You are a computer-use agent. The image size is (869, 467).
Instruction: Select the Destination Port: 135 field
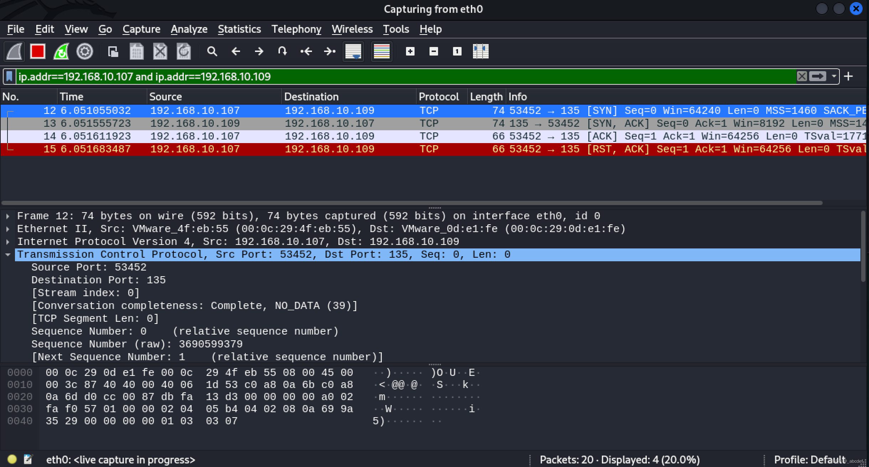pyautogui.click(x=99, y=280)
